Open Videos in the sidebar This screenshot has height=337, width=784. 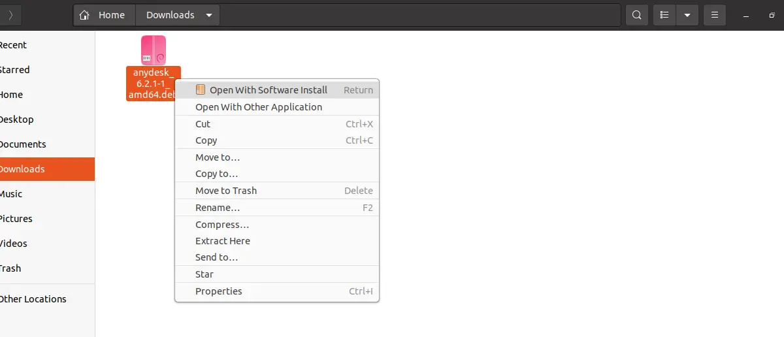(x=47, y=244)
